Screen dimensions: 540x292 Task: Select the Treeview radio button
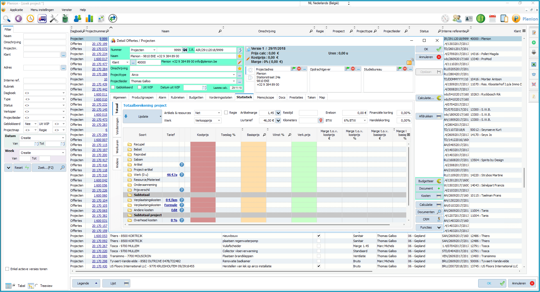point(37,286)
